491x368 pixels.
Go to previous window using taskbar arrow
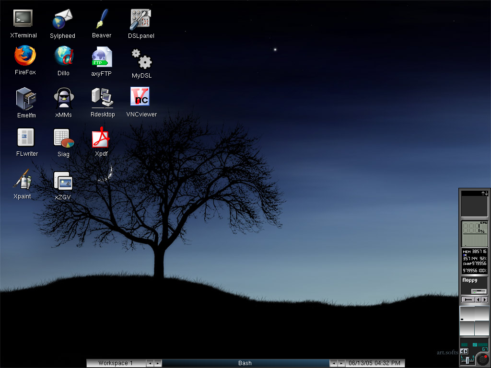[x=334, y=363]
